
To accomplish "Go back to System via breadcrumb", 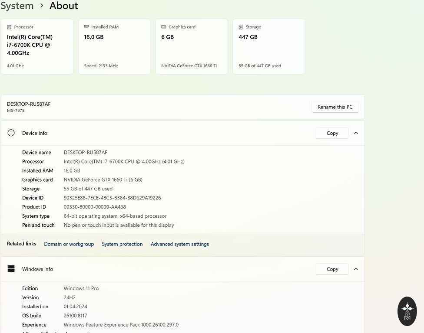I will click(x=17, y=6).
